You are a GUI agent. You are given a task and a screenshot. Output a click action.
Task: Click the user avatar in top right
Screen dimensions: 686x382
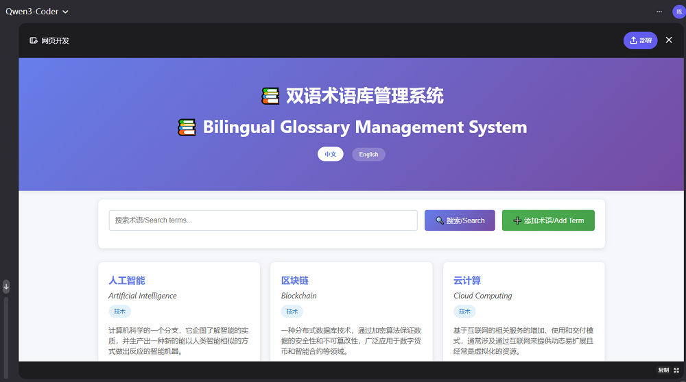[x=678, y=12]
